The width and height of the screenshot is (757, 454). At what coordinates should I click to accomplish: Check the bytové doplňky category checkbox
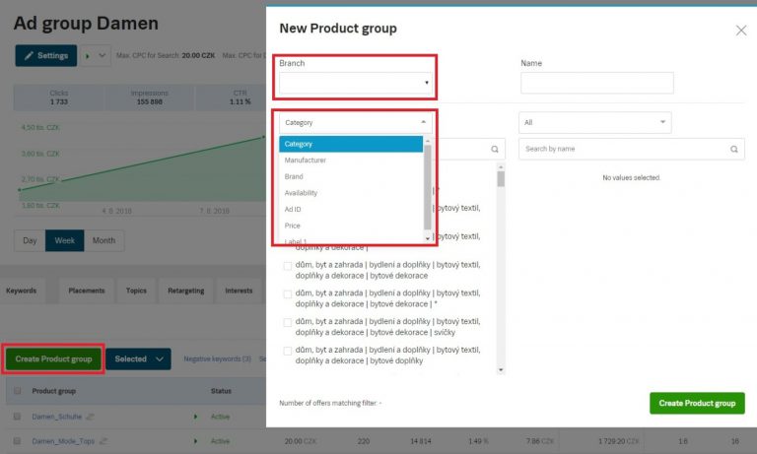[x=287, y=351]
